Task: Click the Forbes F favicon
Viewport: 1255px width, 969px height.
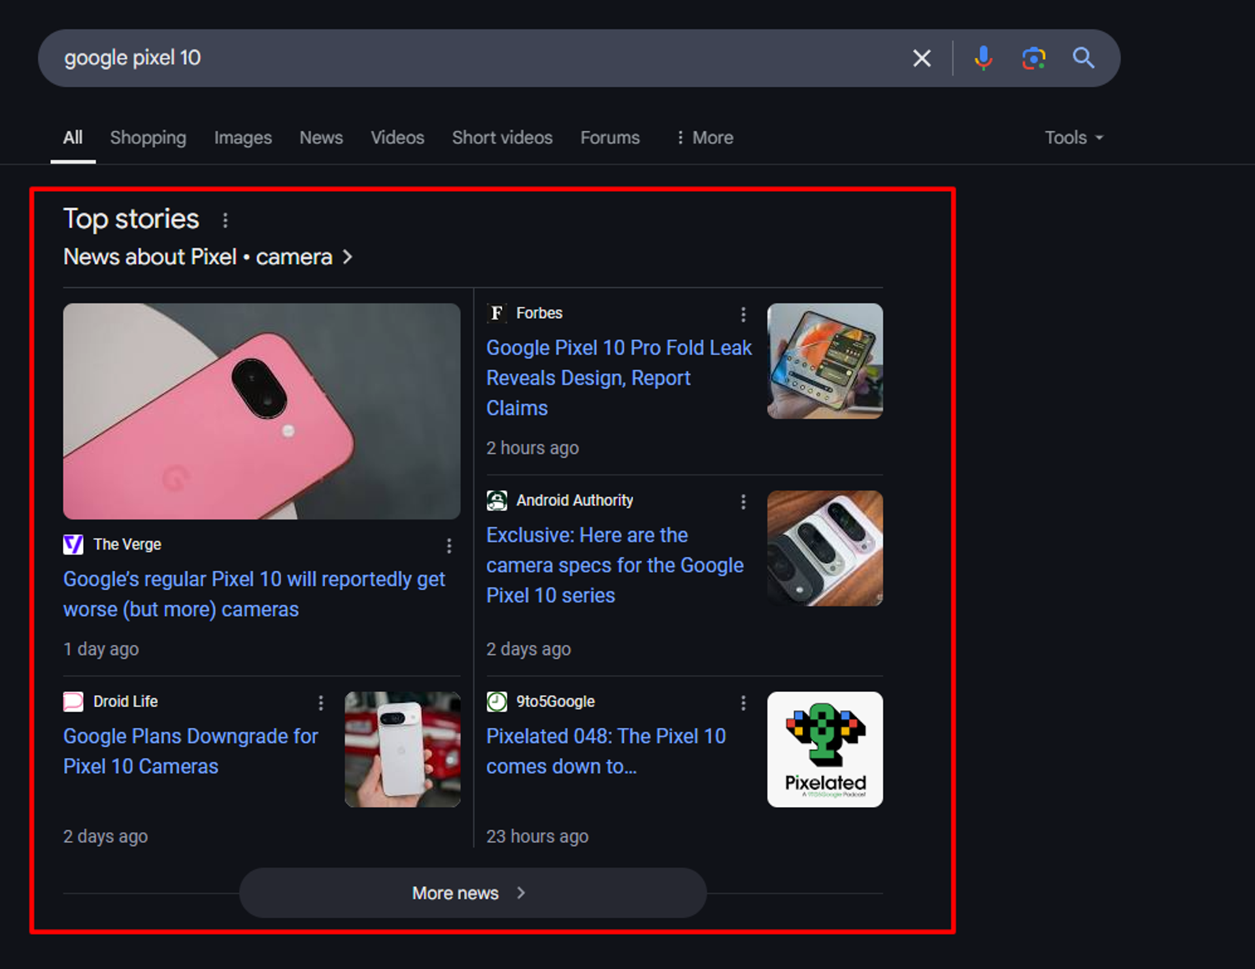Action: point(497,313)
